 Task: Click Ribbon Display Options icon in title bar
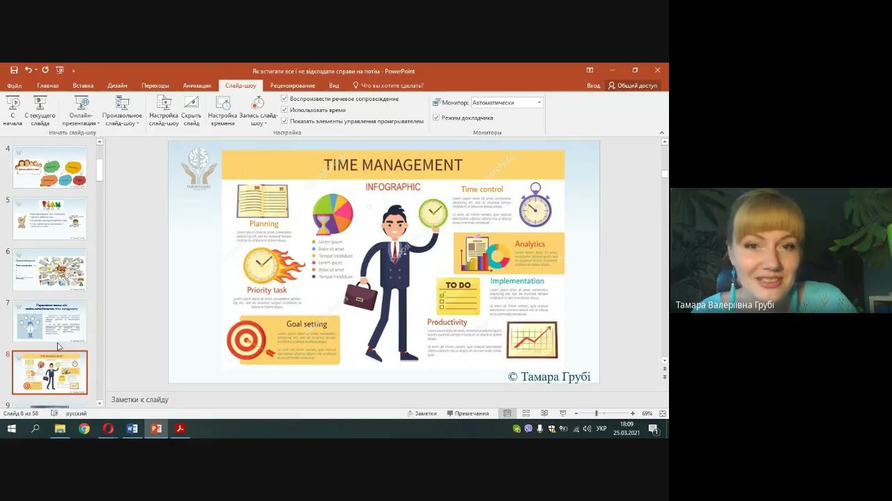tap(590, 70)
